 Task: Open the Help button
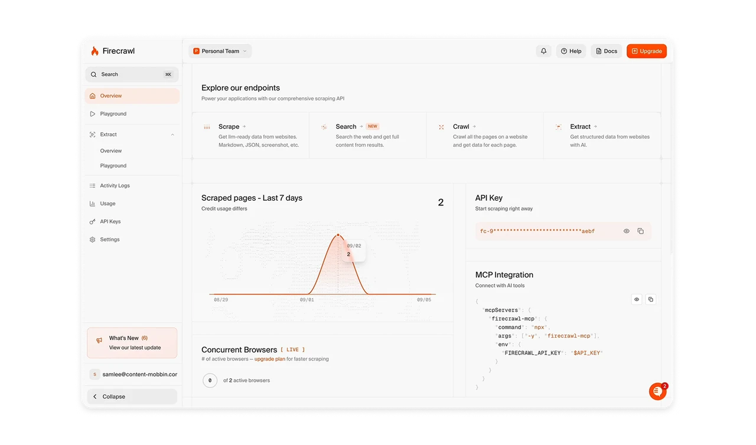(x=571, y=51)
